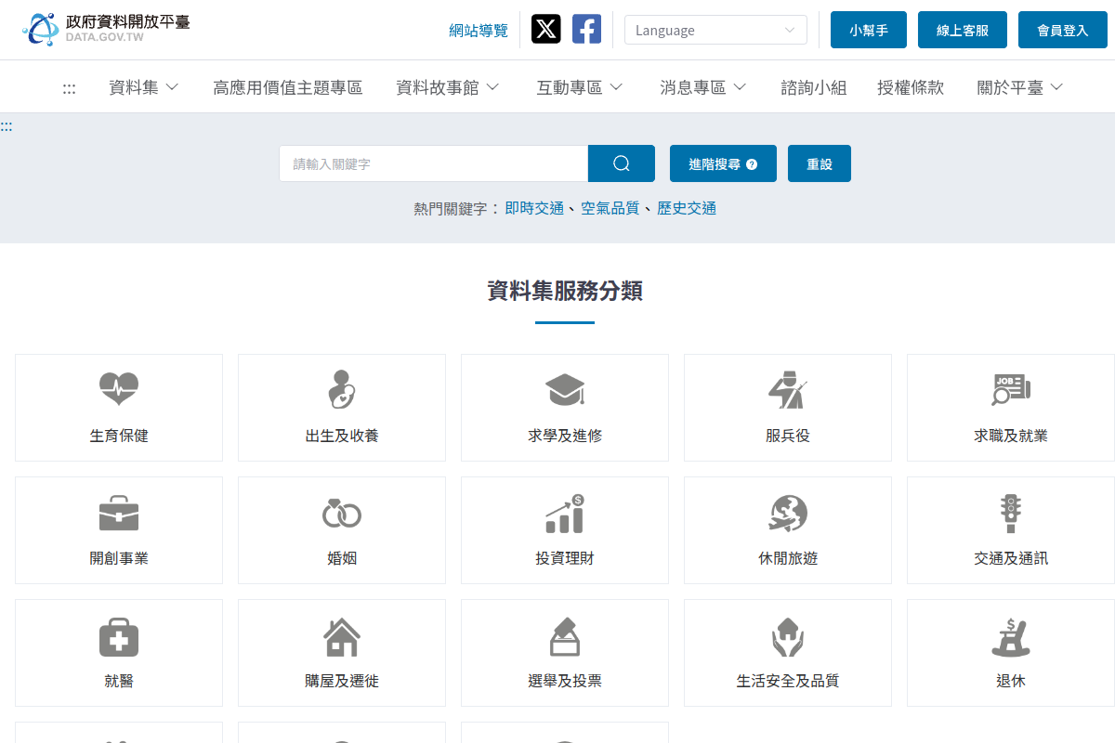
Task: Click the 會員登入 login button
Action: [1062, 30]
